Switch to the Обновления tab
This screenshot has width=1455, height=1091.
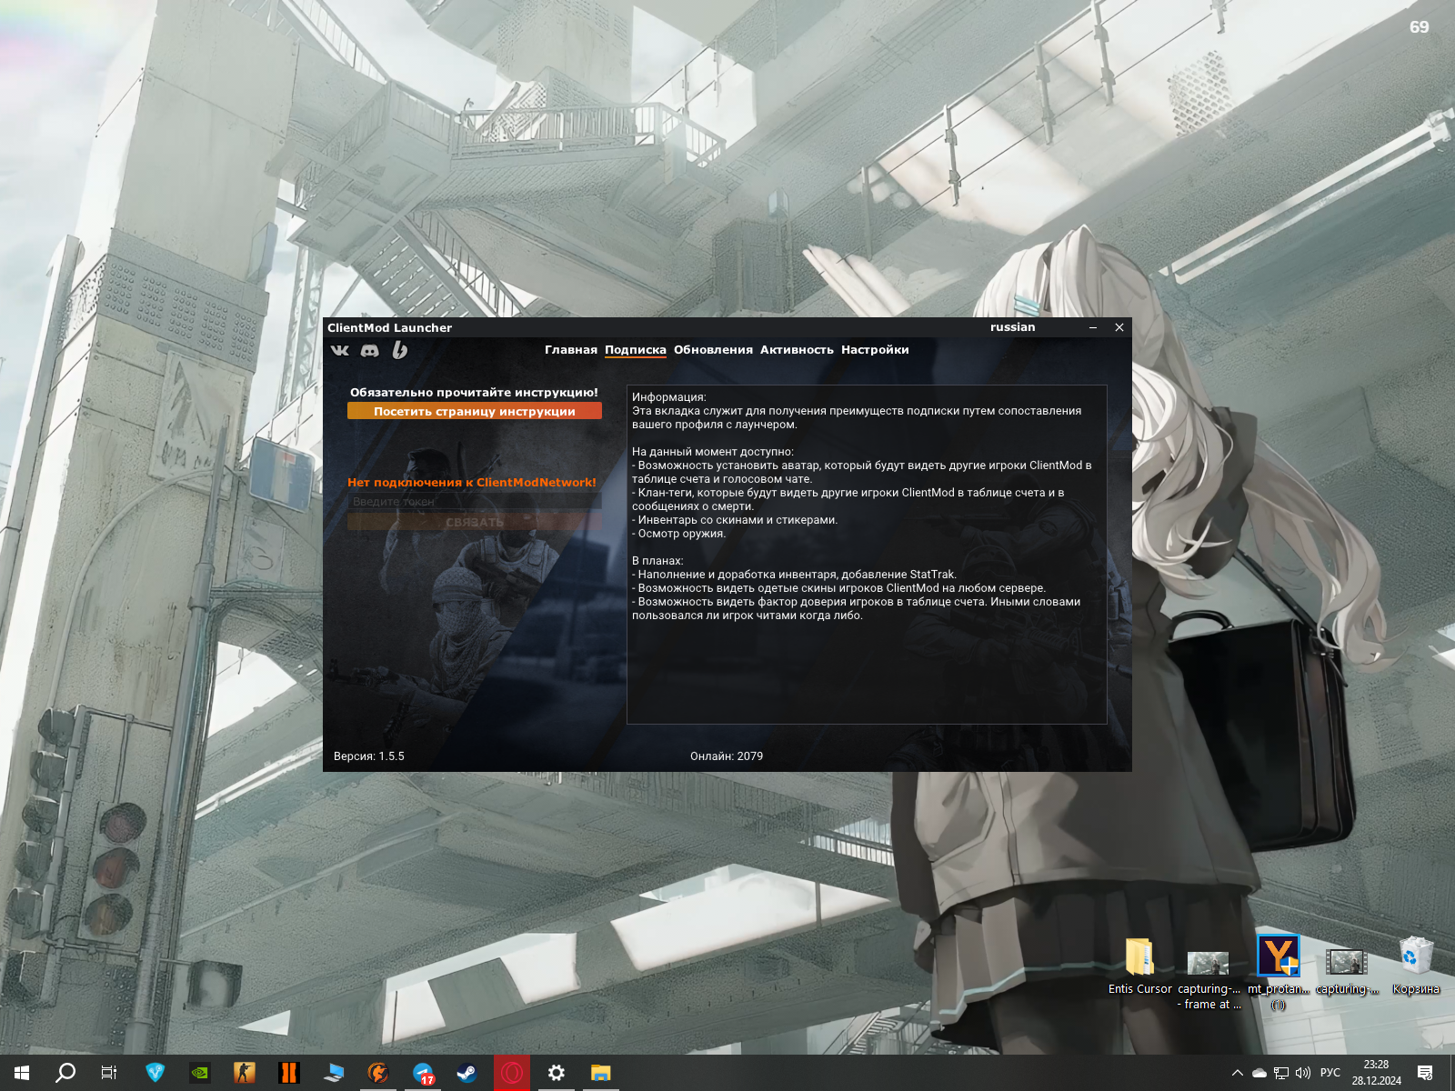pos(713,350)
